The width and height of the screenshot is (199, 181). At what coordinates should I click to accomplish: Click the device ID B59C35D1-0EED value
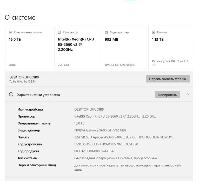(106, 144)
